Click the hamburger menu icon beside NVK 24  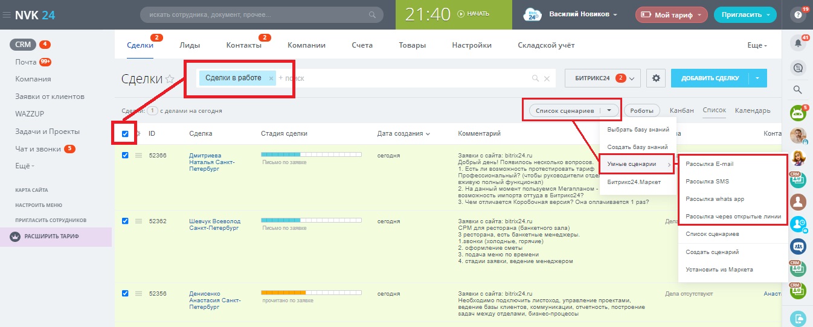(7, 14)
